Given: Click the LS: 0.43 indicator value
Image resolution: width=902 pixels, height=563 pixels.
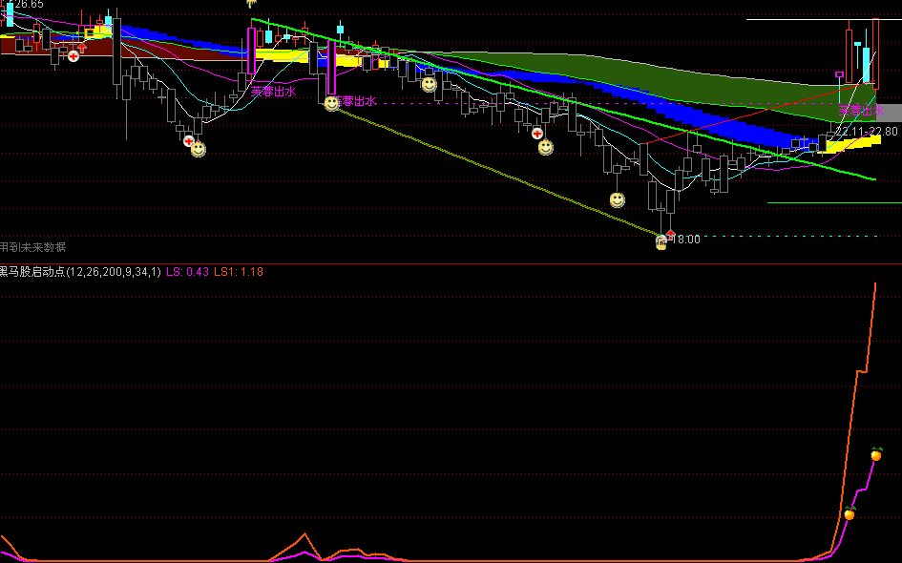Looking at the screenshot, I should pyautogui.click(x=187, y=271).
